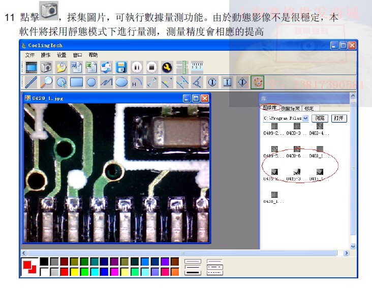Maximize the 0420_1.jpg image window
Viewport: 372px width, 289px height.
196,98
